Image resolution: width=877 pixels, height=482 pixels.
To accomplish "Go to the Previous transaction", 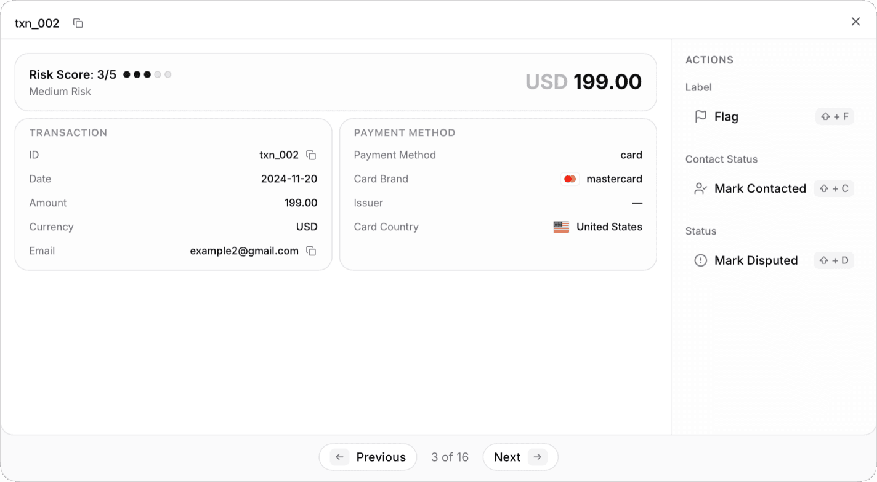I will [x=368, y=457].
